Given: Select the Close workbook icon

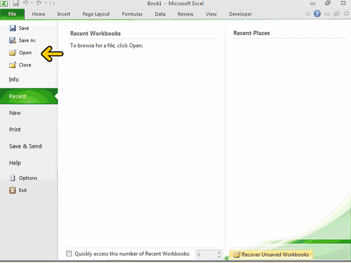Looking at the screenshot, I should click(x=13, y=65).
